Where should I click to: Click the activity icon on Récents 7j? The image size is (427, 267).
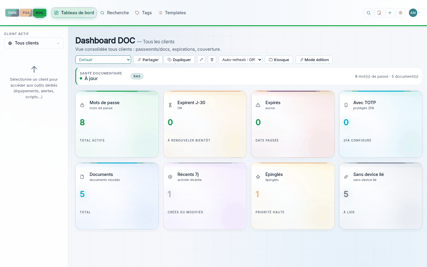click(x=170, y=177)
